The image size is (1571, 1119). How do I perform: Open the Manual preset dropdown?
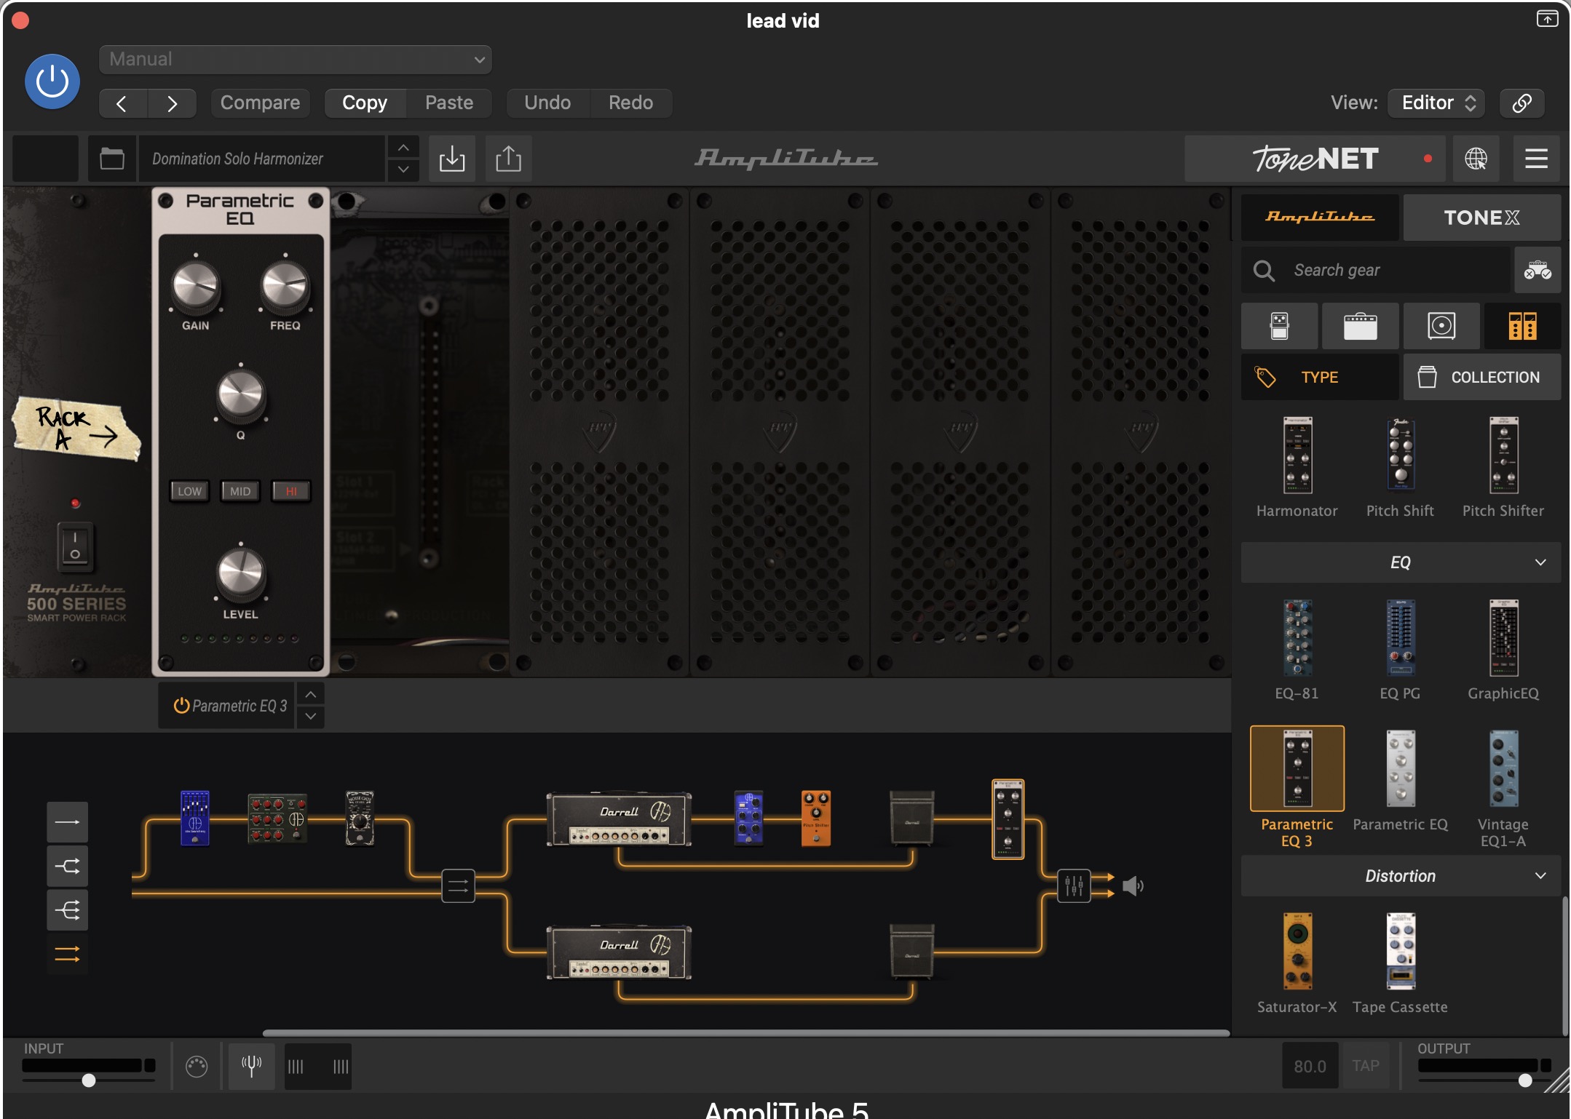[295, 60]
